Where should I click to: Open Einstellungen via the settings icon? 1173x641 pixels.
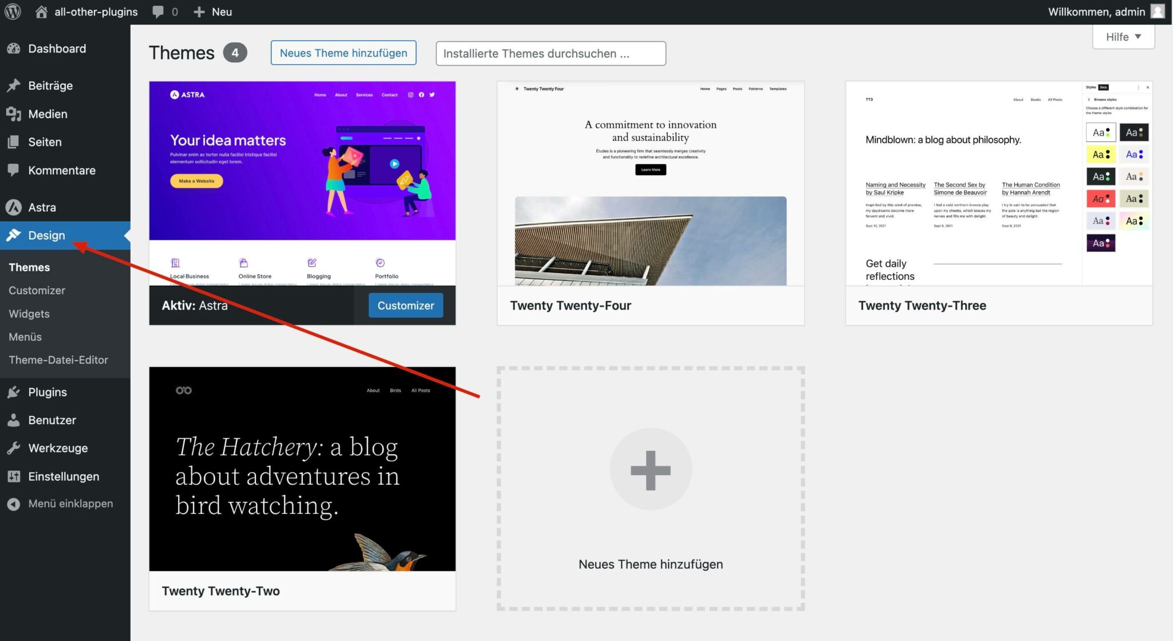[x=13, y=476]
